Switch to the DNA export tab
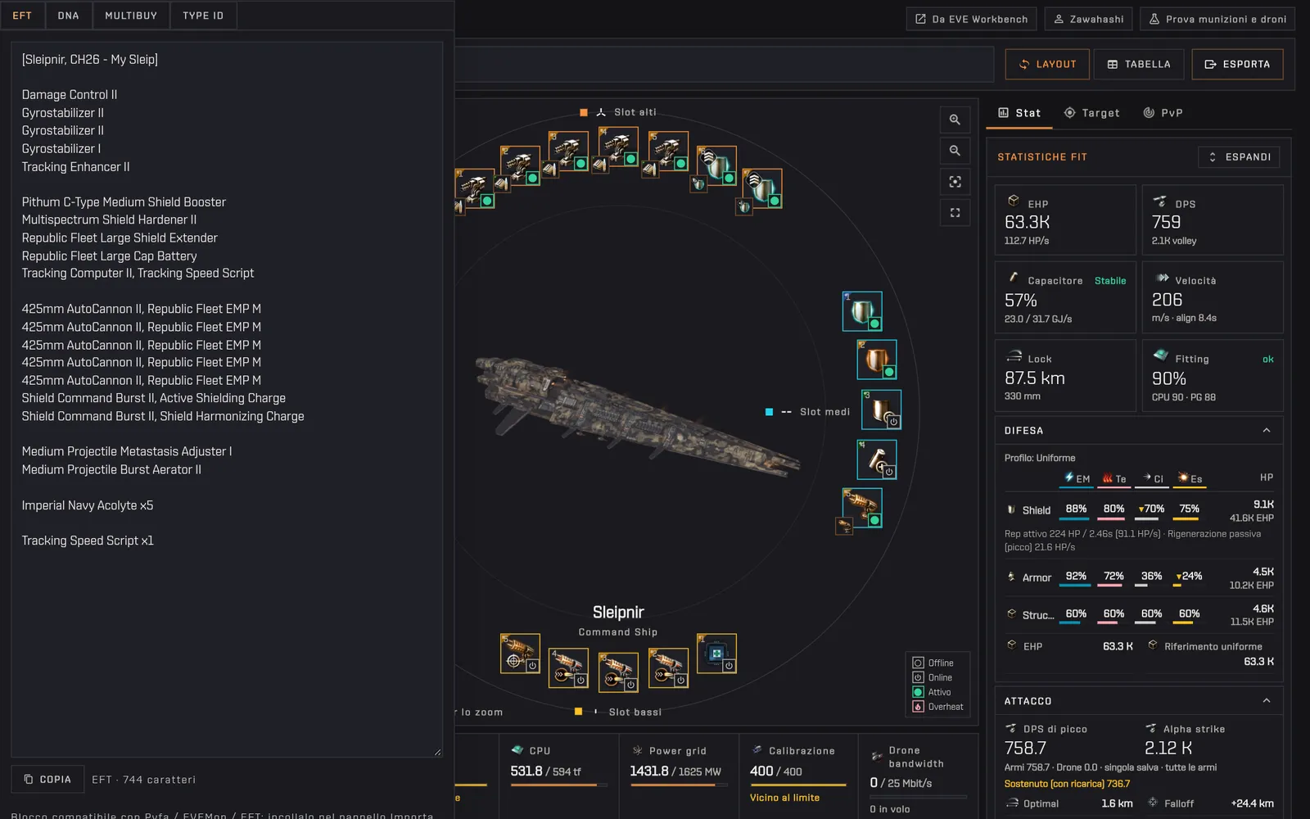The image size is (1310, 819). click(x=69, y=16)
